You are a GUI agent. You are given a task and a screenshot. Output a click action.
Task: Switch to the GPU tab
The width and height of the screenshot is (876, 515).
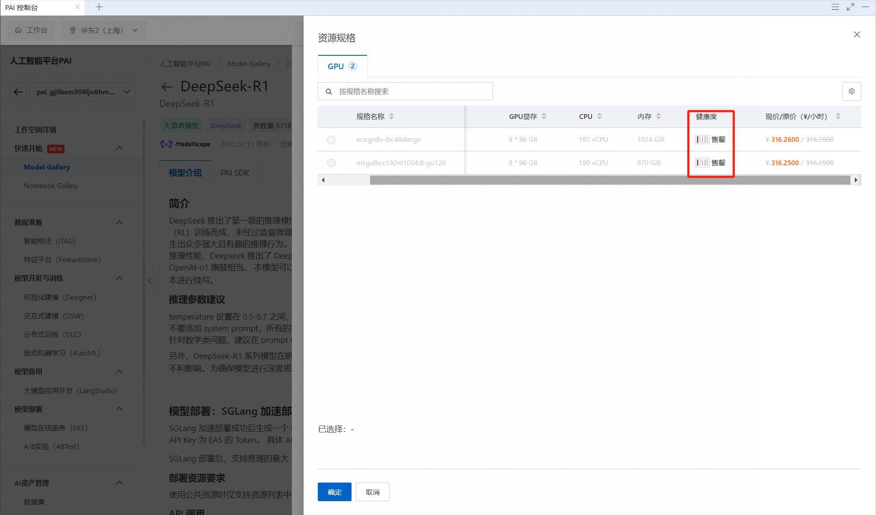[342, 66]
